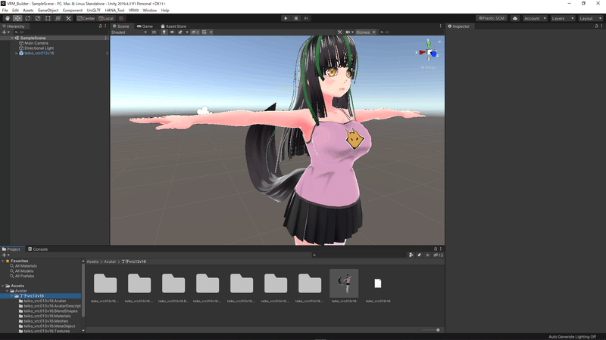Open Plastic SCM button
The height and width of the screenshot is (340, 606).
point(491,18)
